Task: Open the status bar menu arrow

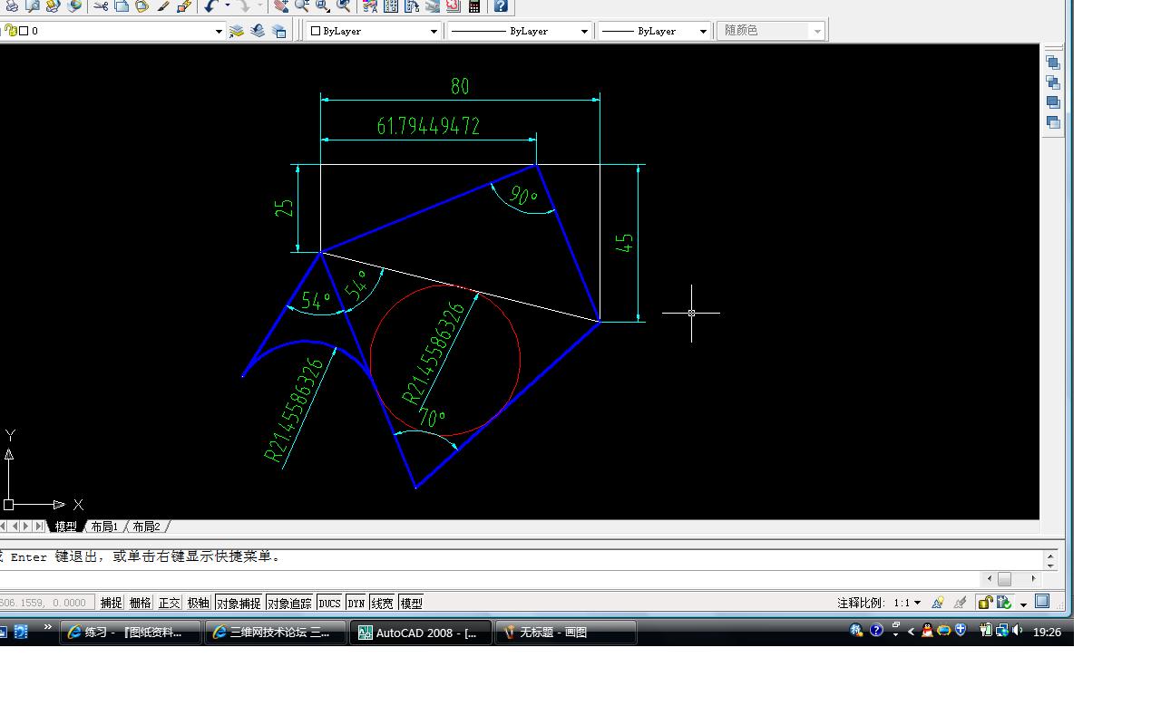Action: pyautogui.click(x=1023, y=604)
